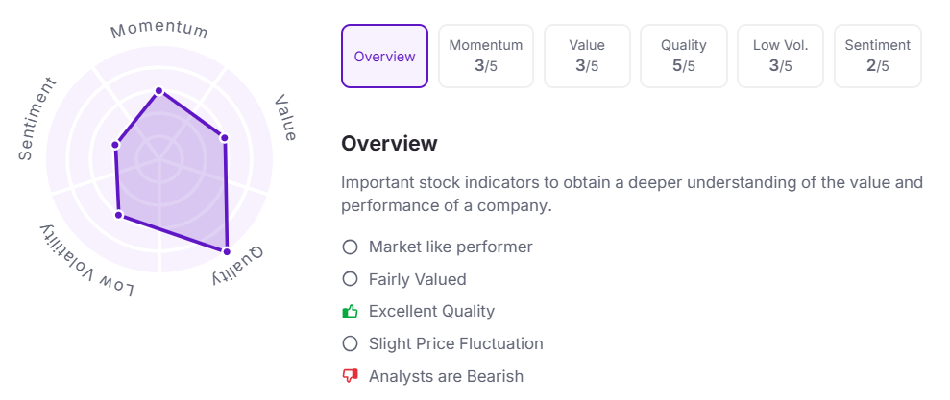950x400 pixels.
Task: Click the Analysts are Bearish text
Action: tap(446, 376)
